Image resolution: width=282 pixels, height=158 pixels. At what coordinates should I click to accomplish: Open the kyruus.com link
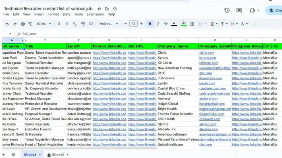pyautogui.click(x=207, y=58)
